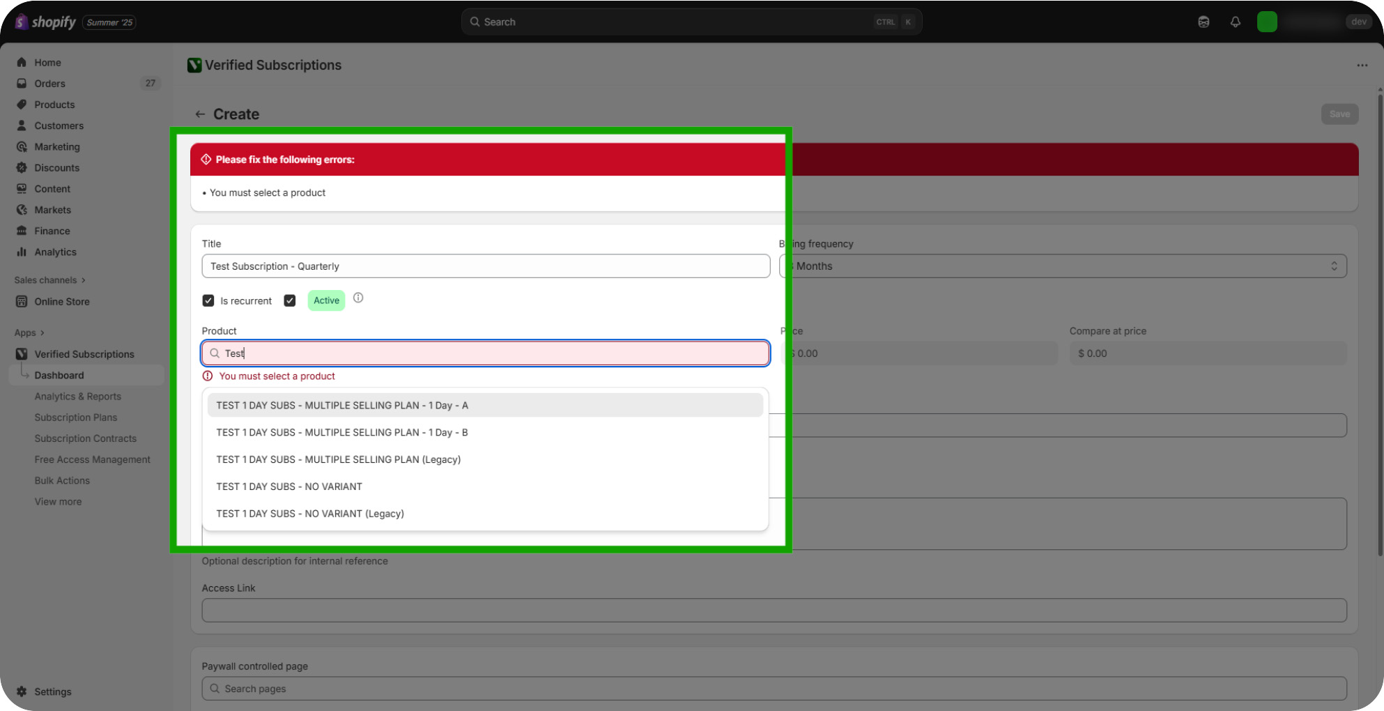Open the Billing frequency Months dropdown
Image resolution: width=1384 pixels, height=711 pixels.
pyautogui.click(x=1063, y=266)
